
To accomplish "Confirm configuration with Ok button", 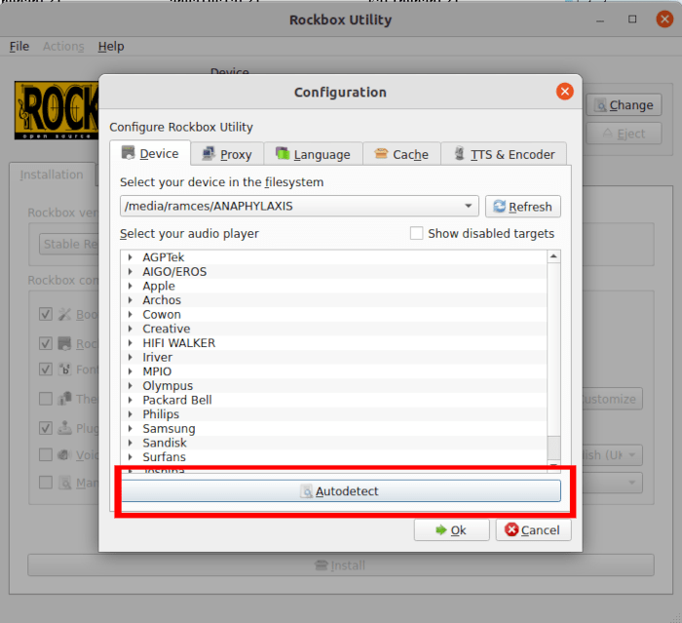I will [x=451, y=530].
